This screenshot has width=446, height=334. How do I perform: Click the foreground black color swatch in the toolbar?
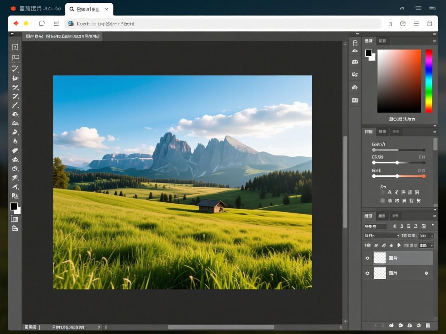pos(14,206)
